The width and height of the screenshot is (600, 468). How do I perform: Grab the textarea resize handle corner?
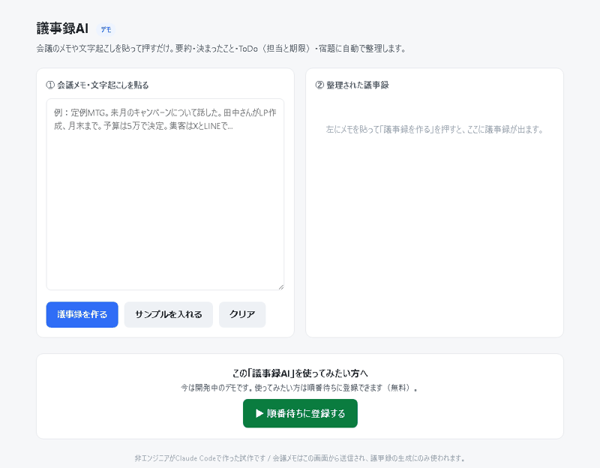coord(280,287)
